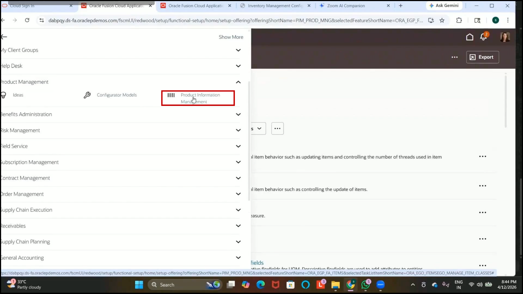Open header more actions ellipsis beside Export

pos(455,57)
